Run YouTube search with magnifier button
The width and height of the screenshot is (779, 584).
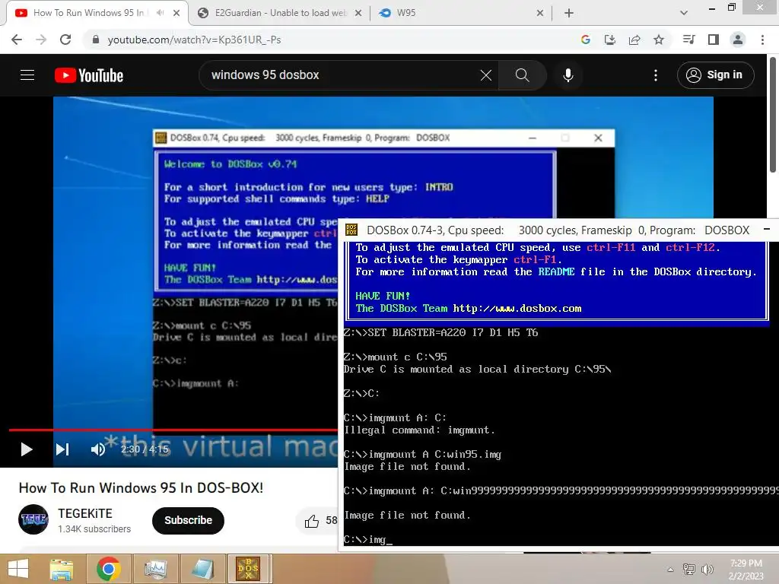click(x=522, y=75)
